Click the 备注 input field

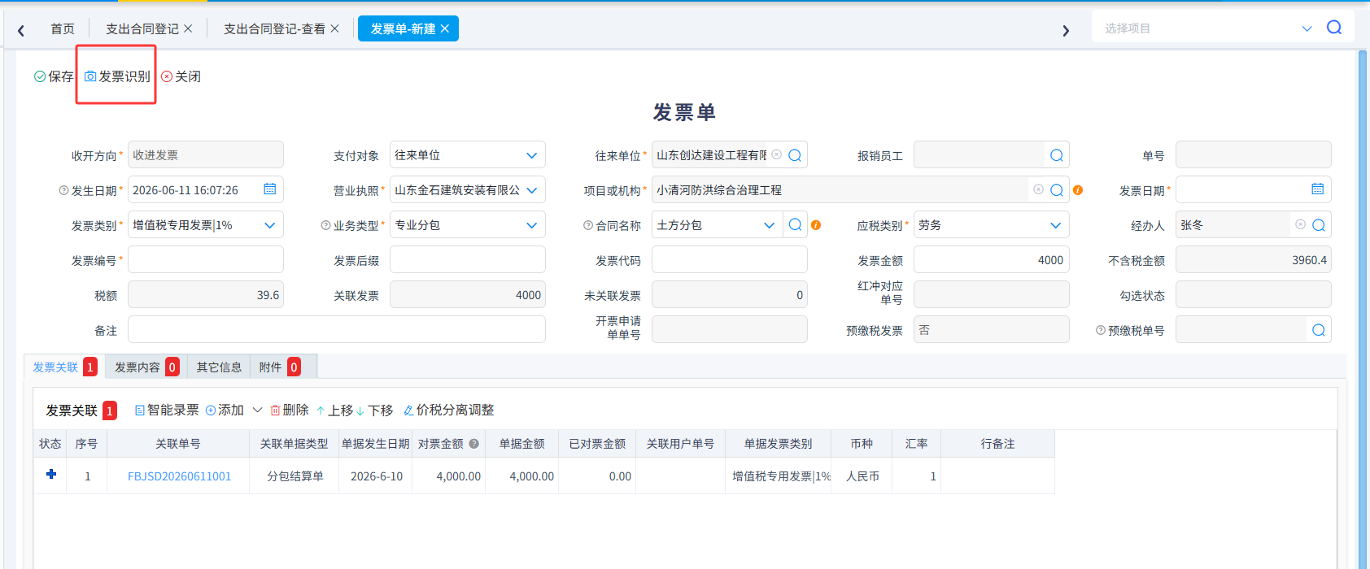click(x=337, y=330)
